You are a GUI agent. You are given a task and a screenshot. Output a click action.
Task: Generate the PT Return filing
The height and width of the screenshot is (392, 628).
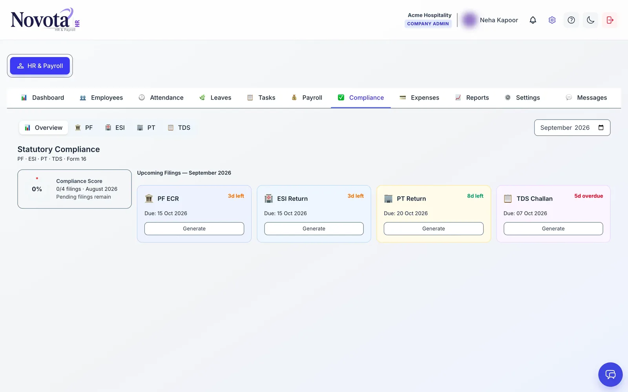click(x=434, y=229)
